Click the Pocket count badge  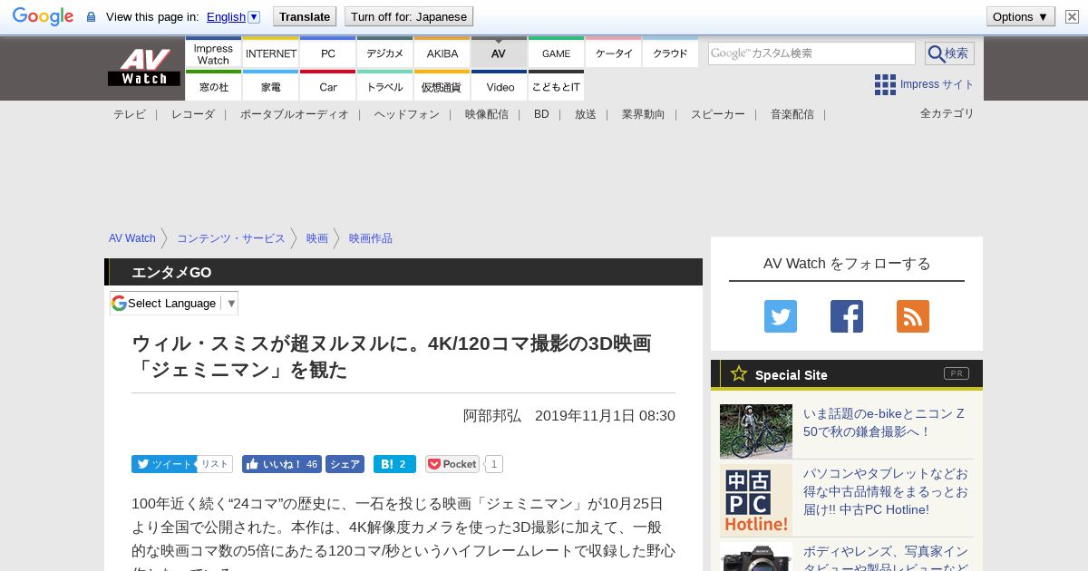(x=493, y=464)
